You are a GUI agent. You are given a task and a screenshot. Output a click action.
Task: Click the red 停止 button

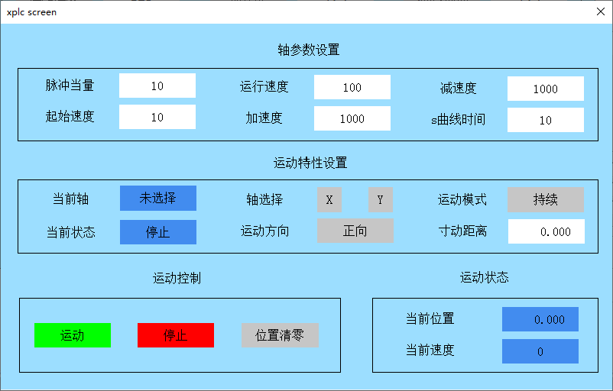(x=176, y=335)
